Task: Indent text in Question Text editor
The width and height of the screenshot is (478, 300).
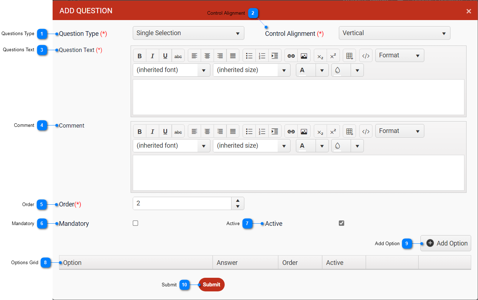Action: coord(275,56)
